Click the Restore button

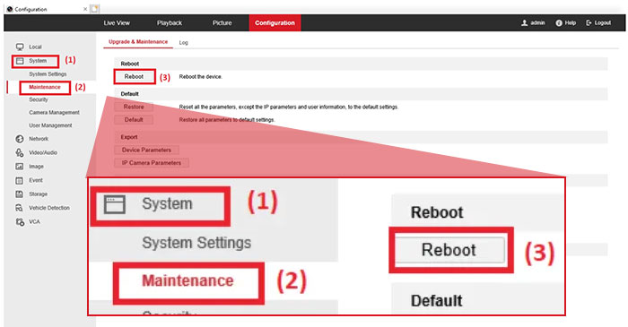(134, 107)
